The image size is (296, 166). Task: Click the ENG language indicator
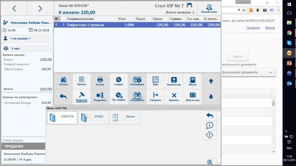289,148
